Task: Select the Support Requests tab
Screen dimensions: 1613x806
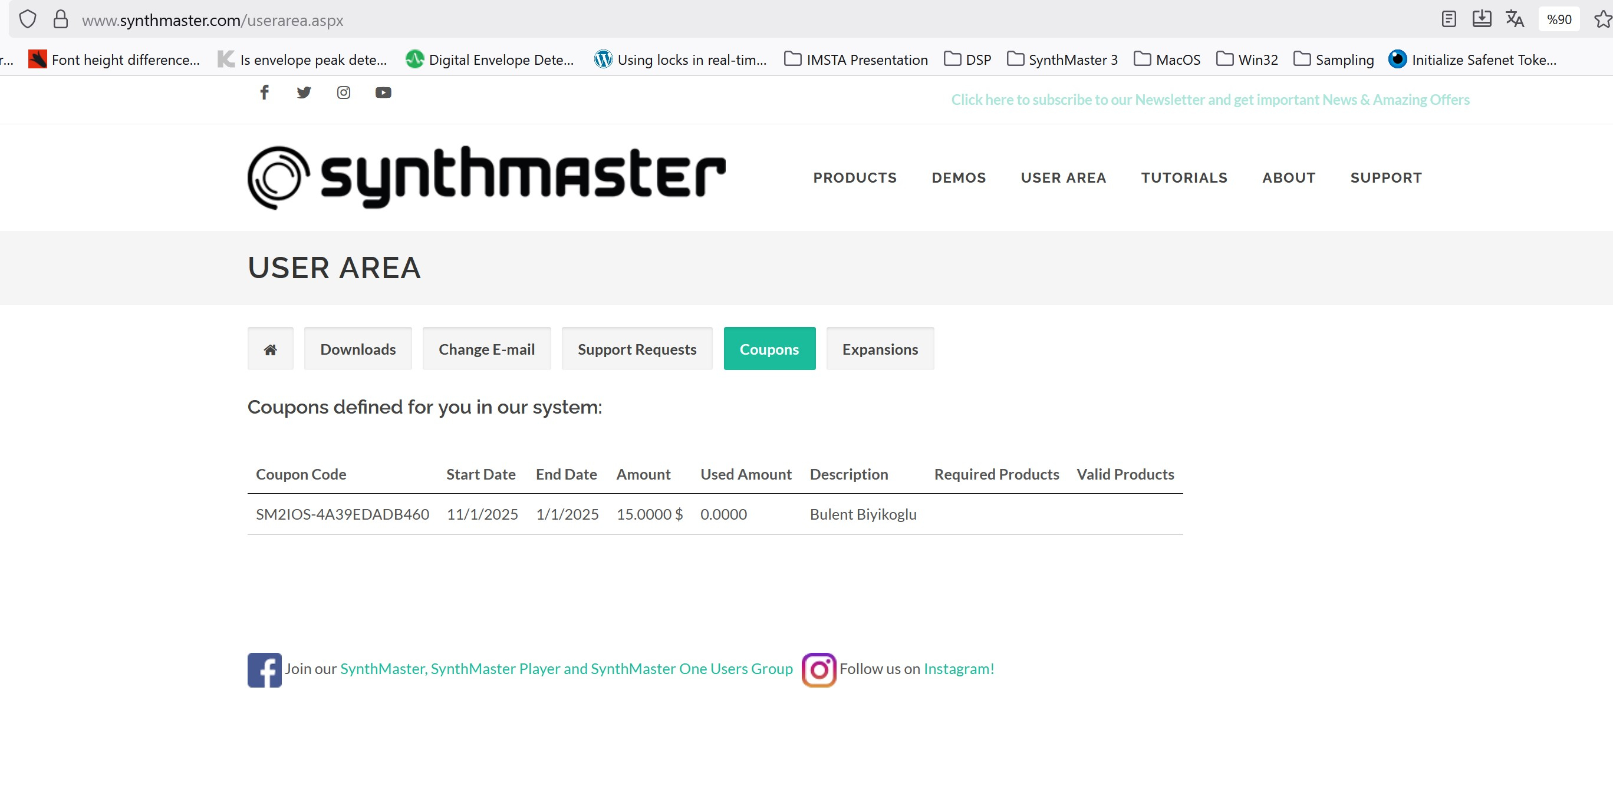Action: (637, 349)
